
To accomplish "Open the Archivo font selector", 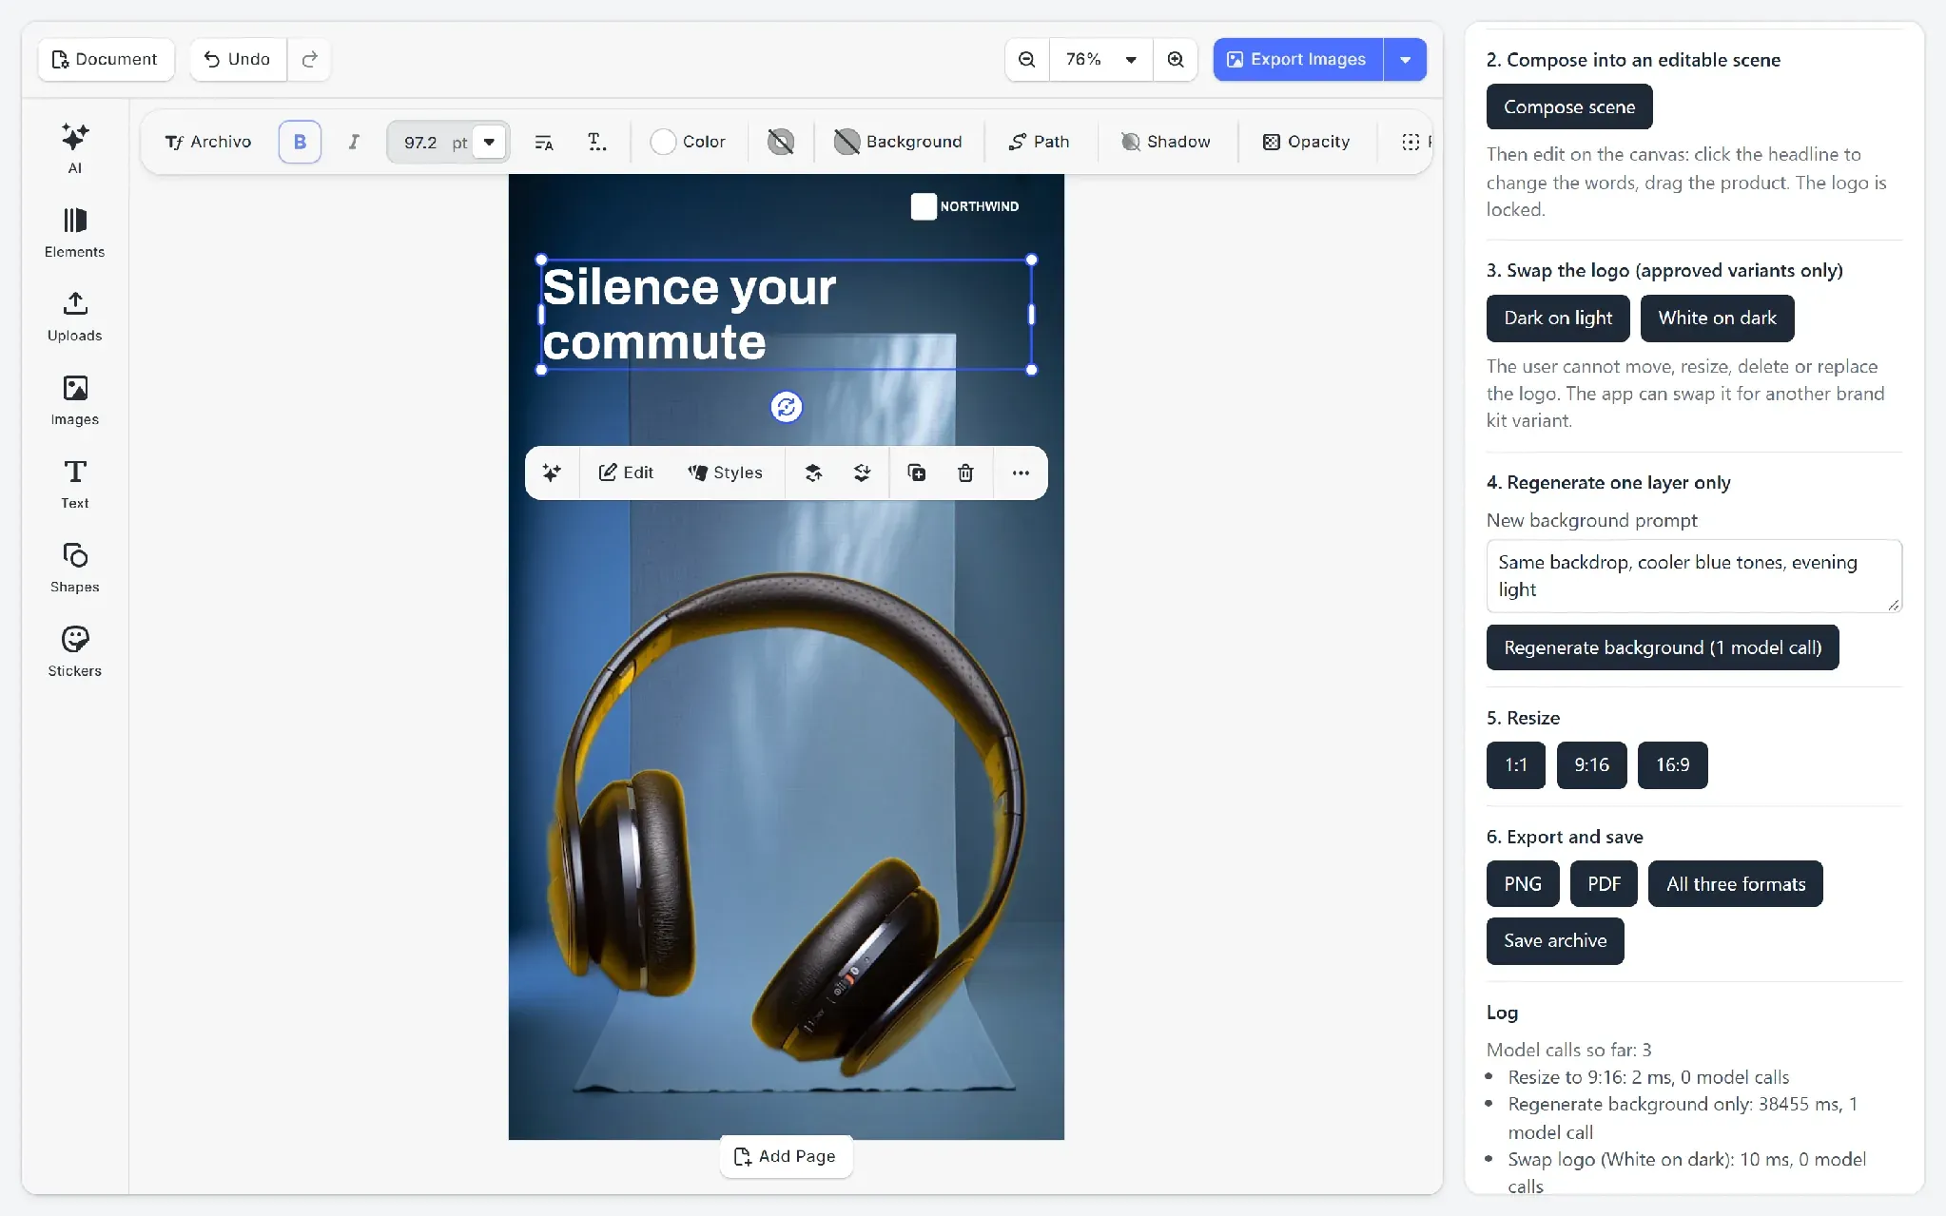I will tap(208, 142).
